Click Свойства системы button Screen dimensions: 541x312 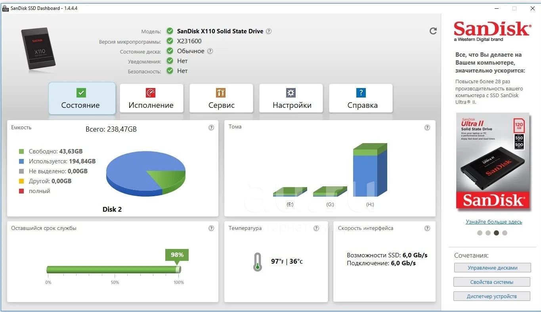(492, 282)
